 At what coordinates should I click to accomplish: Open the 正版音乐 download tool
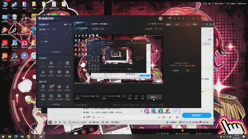[67, 88]
